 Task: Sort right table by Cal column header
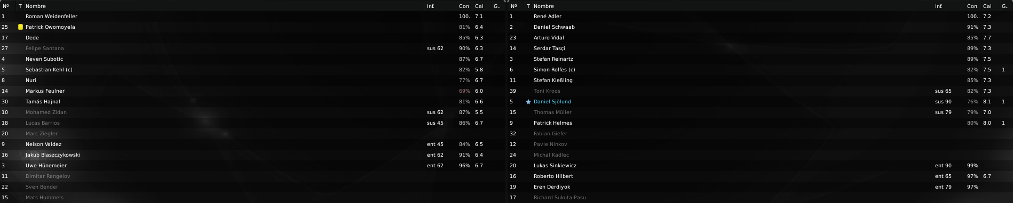987,6
